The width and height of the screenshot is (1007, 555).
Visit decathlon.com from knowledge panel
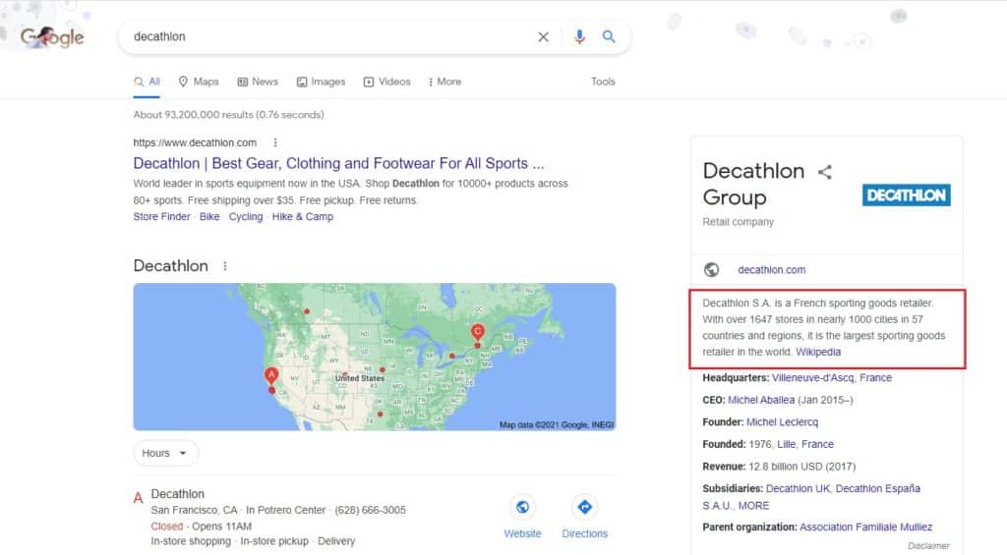(x=771, y=270)
